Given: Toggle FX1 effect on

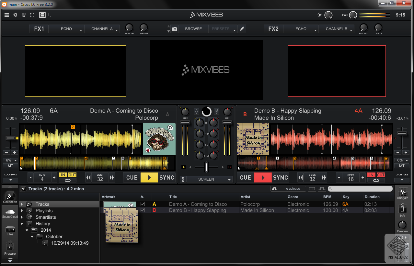Looking at the screenshot, I should click(x=39, y=29).
